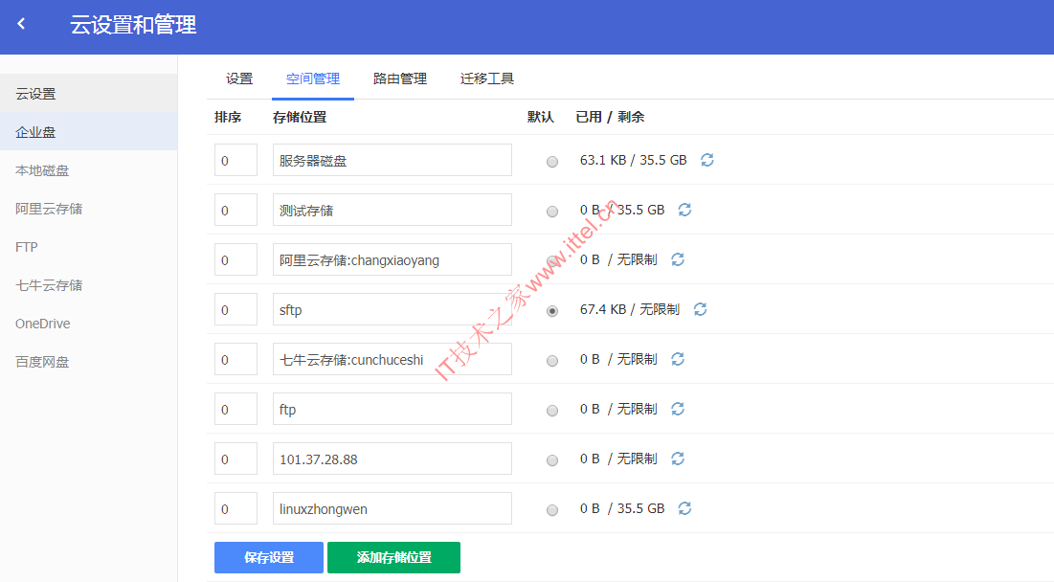Open 百度网盘 in the sidebar
Viewport: 1054px width, 582px height.
(x=89, y=362)
